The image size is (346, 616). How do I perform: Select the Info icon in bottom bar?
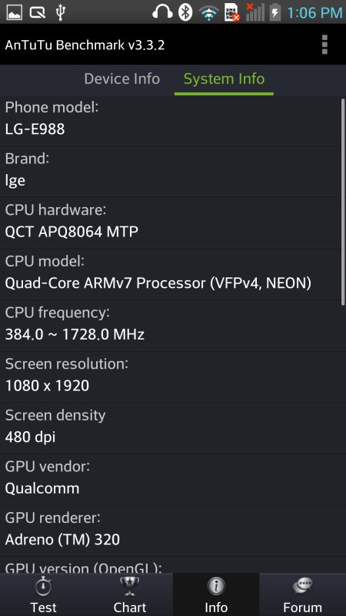pyautogui.click(x=216, y=587)
